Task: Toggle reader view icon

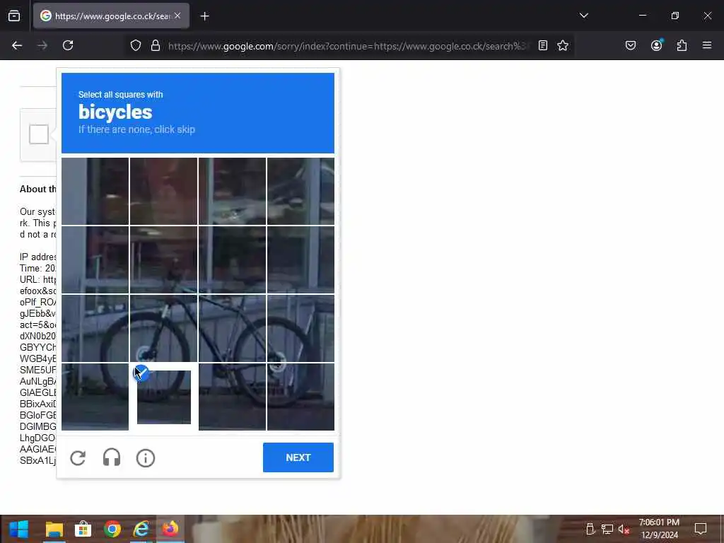Action: [543, 45]
